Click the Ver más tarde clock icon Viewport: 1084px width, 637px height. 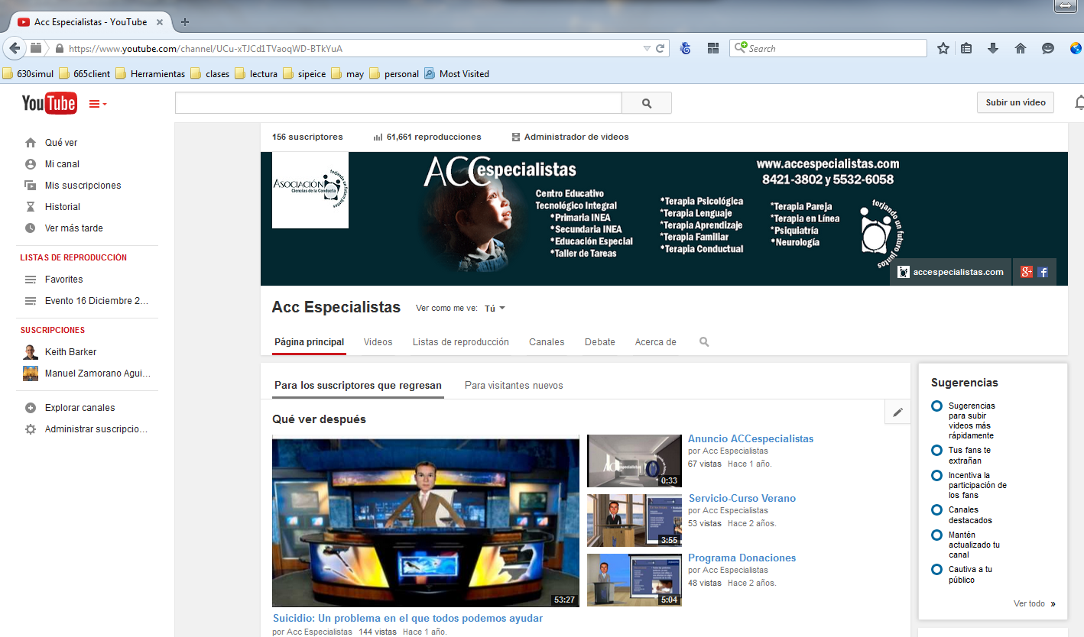pyautogui.click(x=31, y=228)
